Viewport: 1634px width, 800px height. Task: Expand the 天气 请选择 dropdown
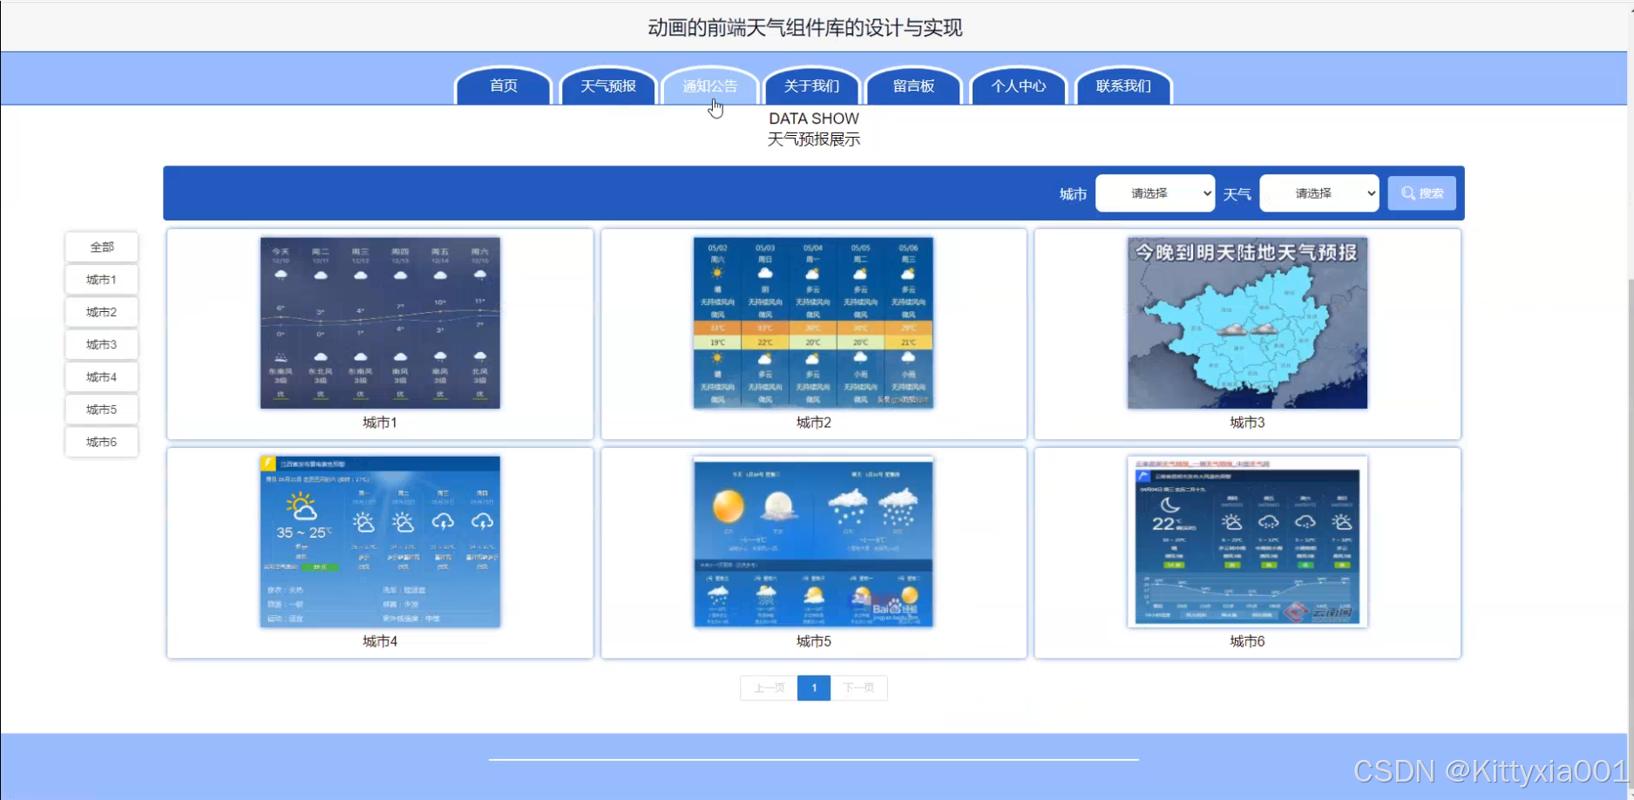tap(1319, 193)
